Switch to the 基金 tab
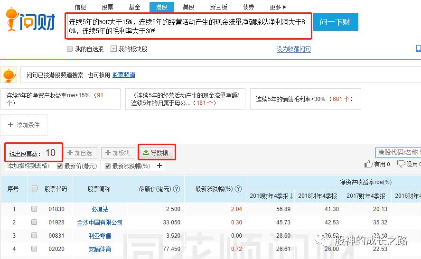Viewport: 421px width, 259px height. coord(134,7)
